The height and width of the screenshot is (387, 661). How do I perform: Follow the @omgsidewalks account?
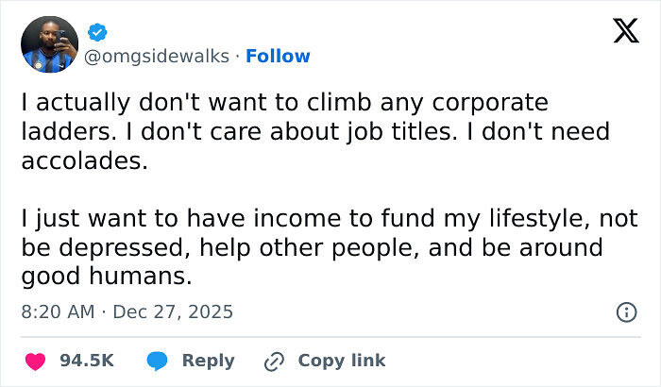(278, 56)
